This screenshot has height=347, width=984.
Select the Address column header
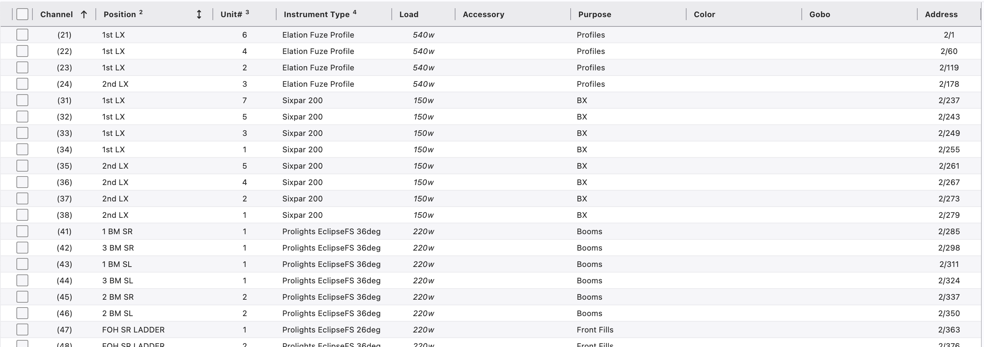coord(941,15)
